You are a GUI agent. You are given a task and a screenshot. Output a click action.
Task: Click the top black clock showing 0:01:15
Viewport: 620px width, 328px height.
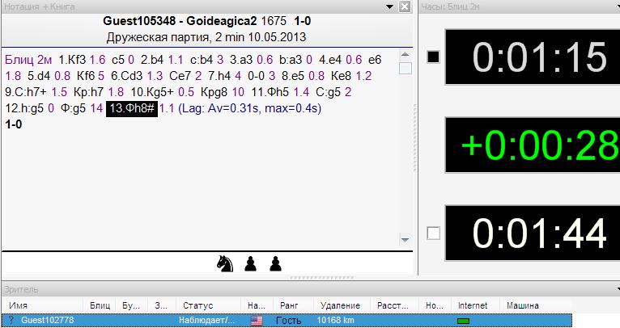click(x=540, y=57)
